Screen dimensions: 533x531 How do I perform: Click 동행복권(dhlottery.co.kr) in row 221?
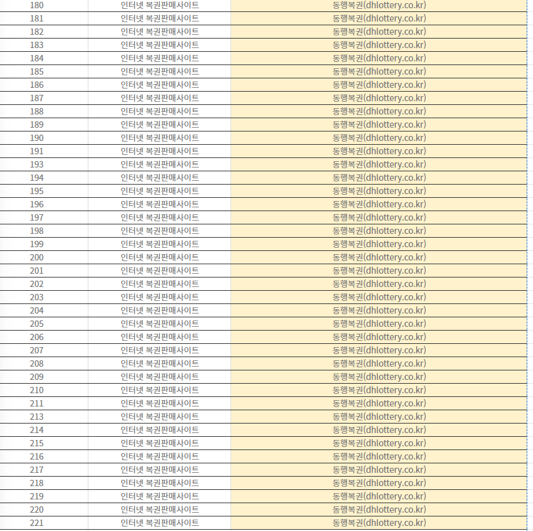coord(379,523)
